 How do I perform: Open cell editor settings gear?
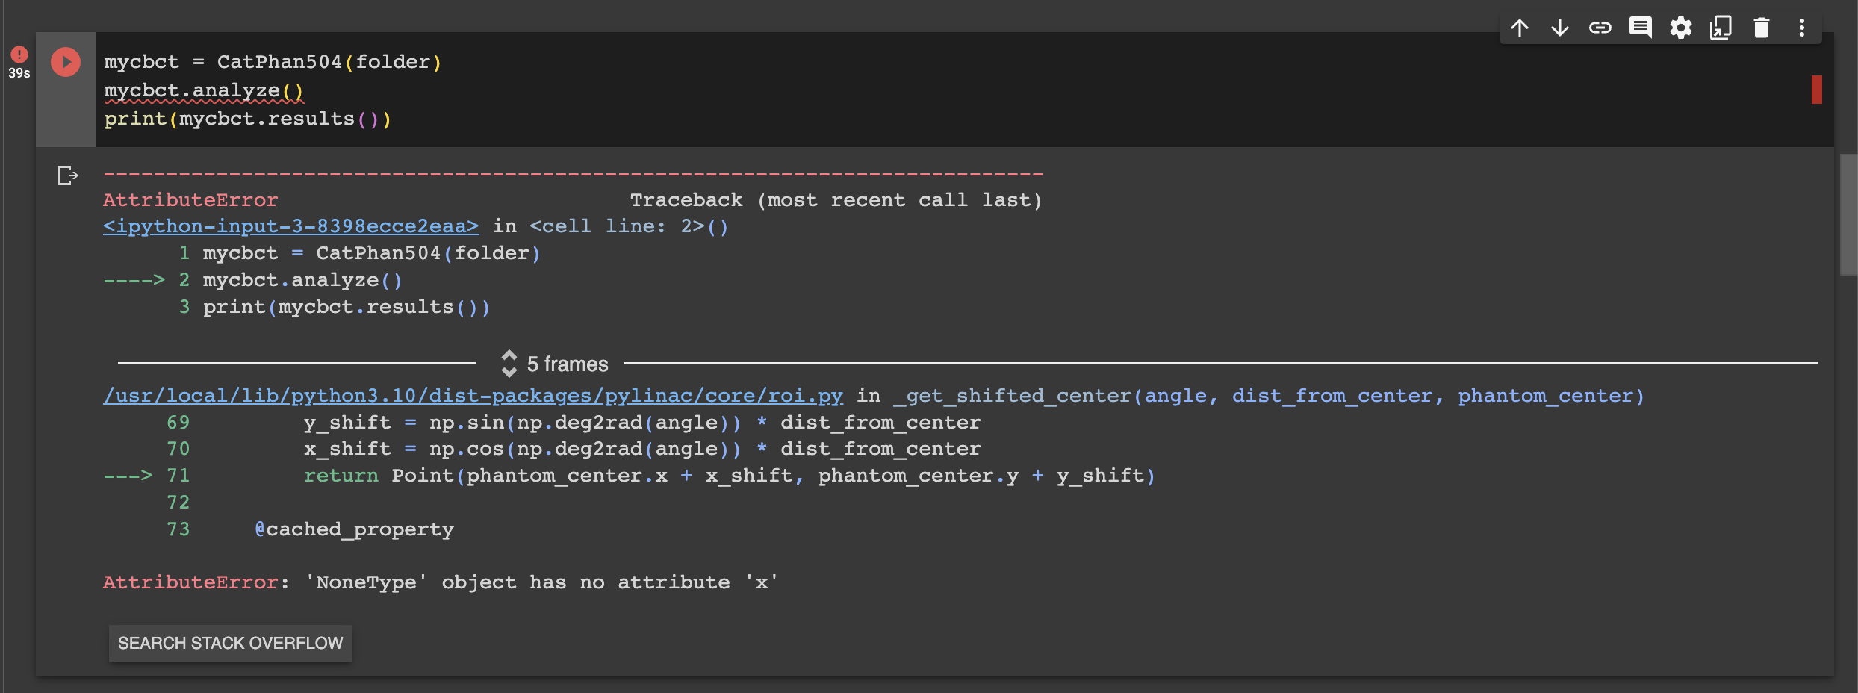(x=1681, y=28)
